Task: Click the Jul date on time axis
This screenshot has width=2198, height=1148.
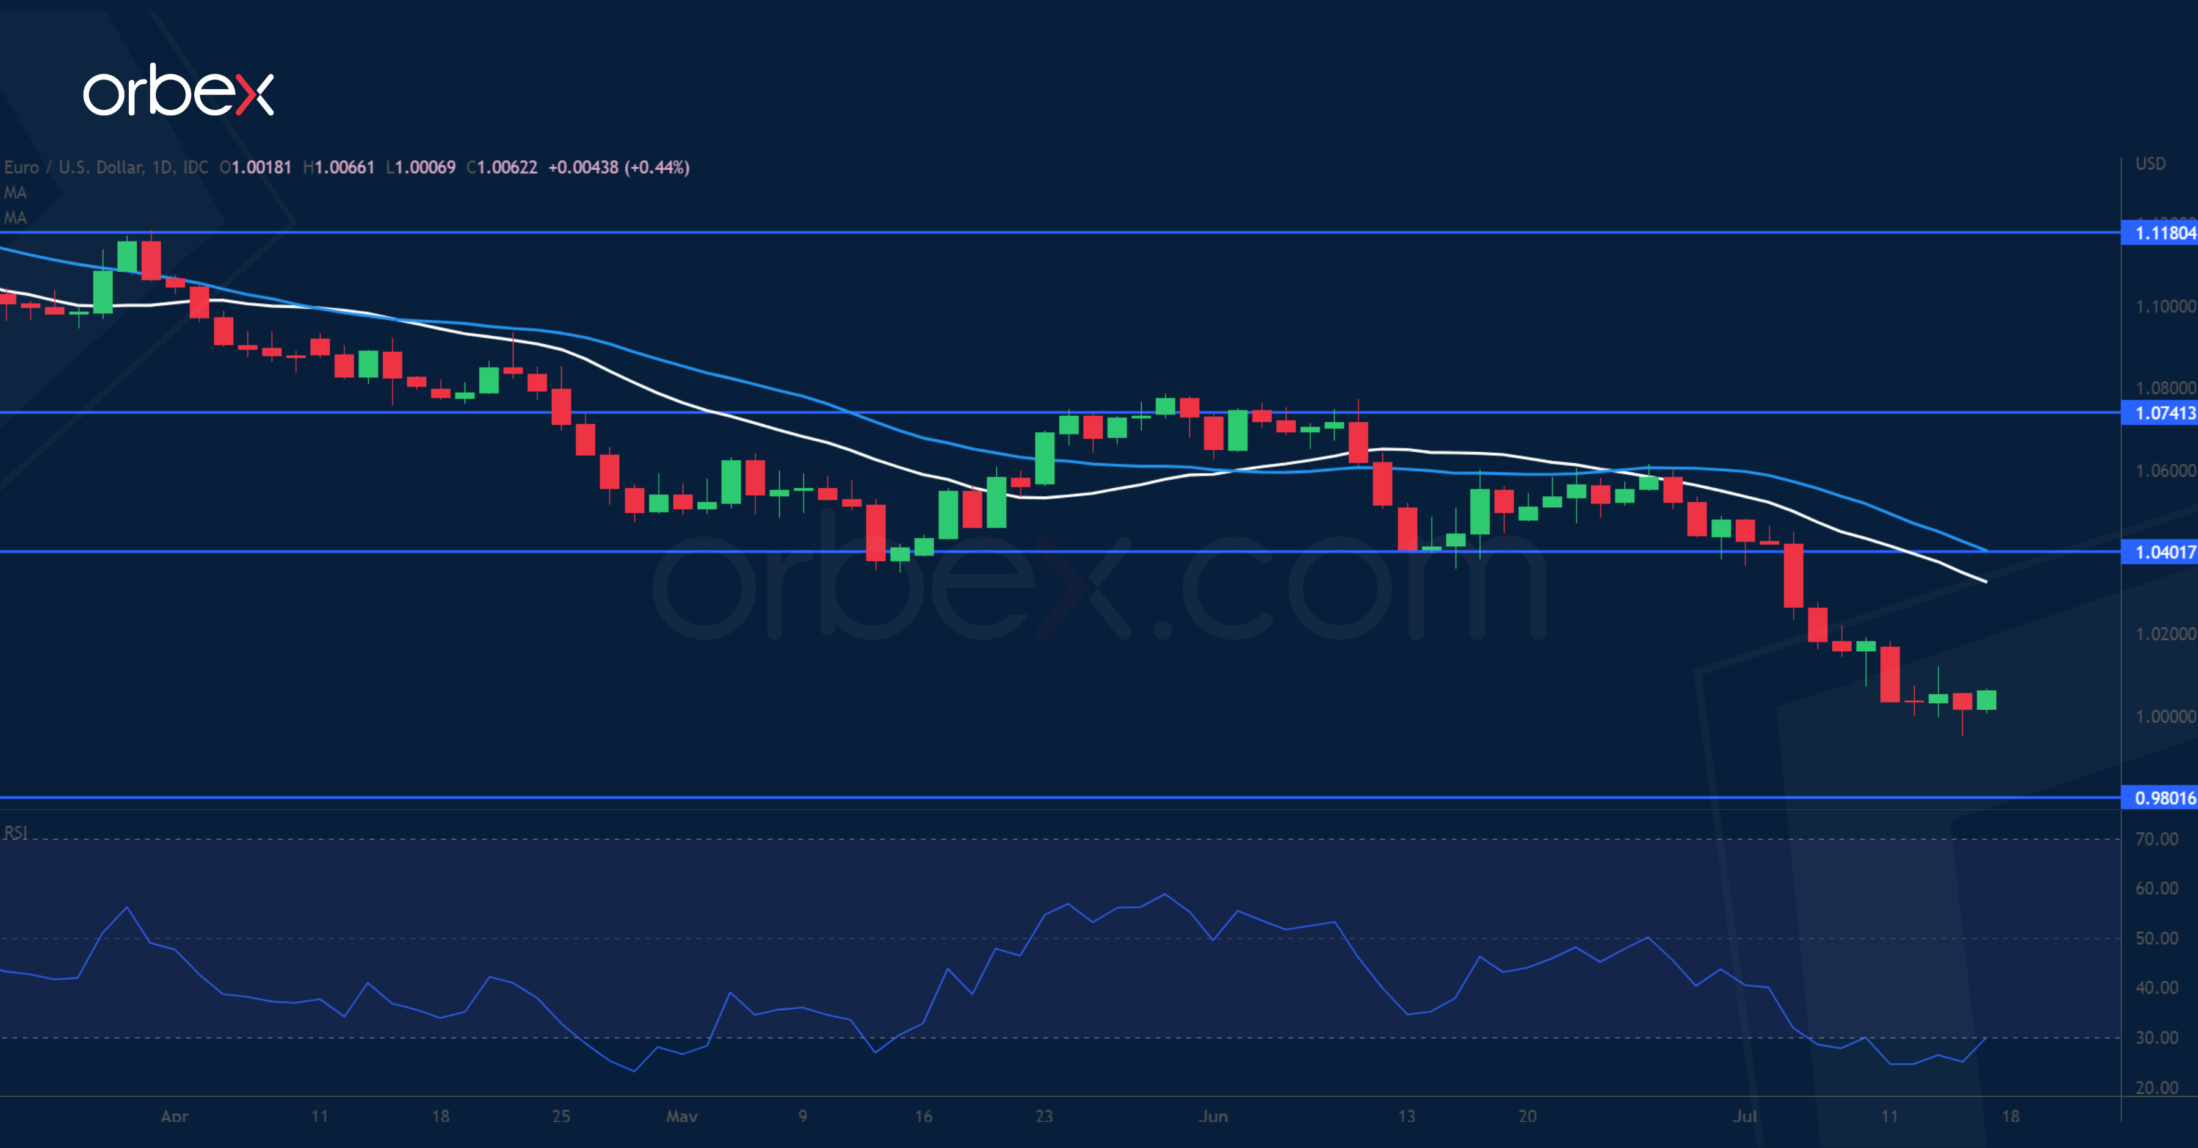Action: [1745, 1116]
